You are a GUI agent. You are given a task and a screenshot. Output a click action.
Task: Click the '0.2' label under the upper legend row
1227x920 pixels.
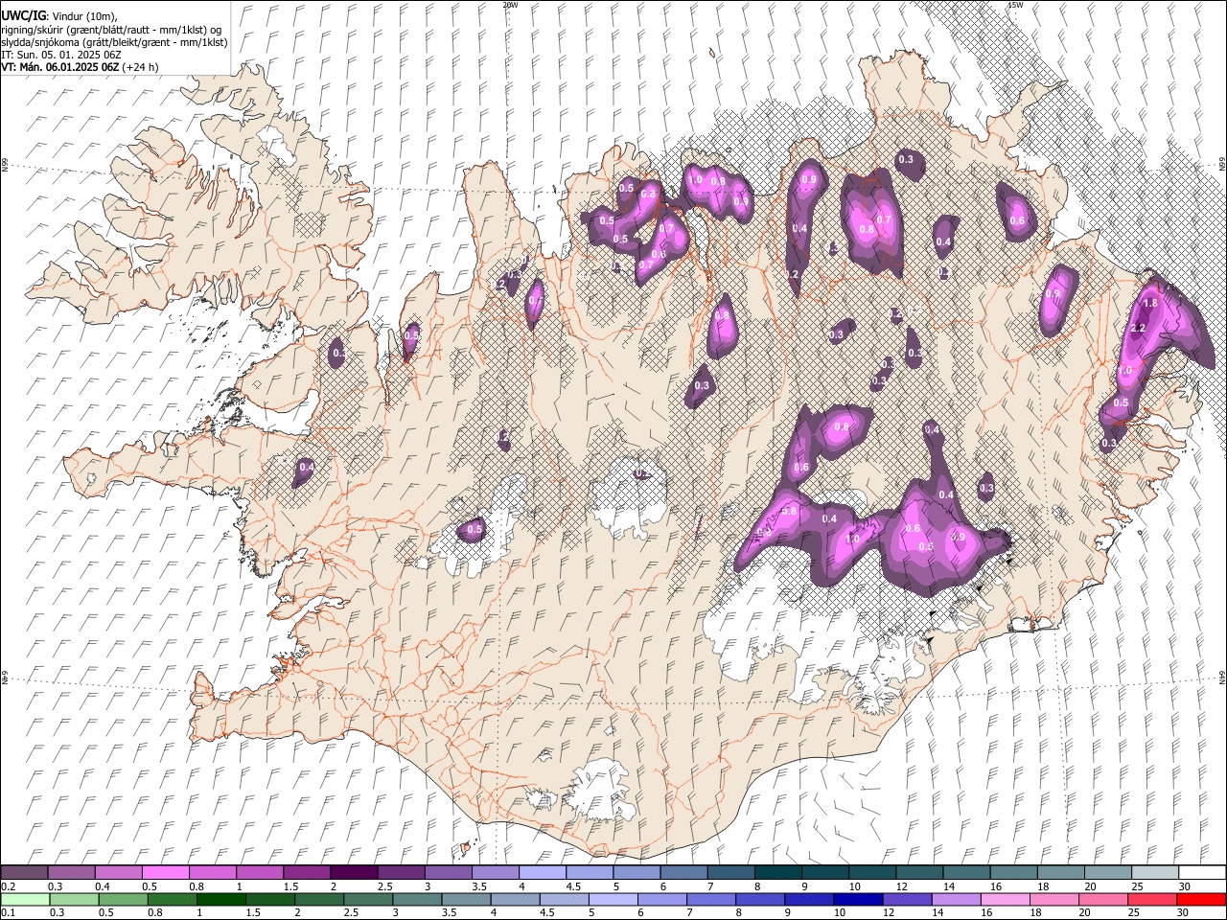[8, 886]
